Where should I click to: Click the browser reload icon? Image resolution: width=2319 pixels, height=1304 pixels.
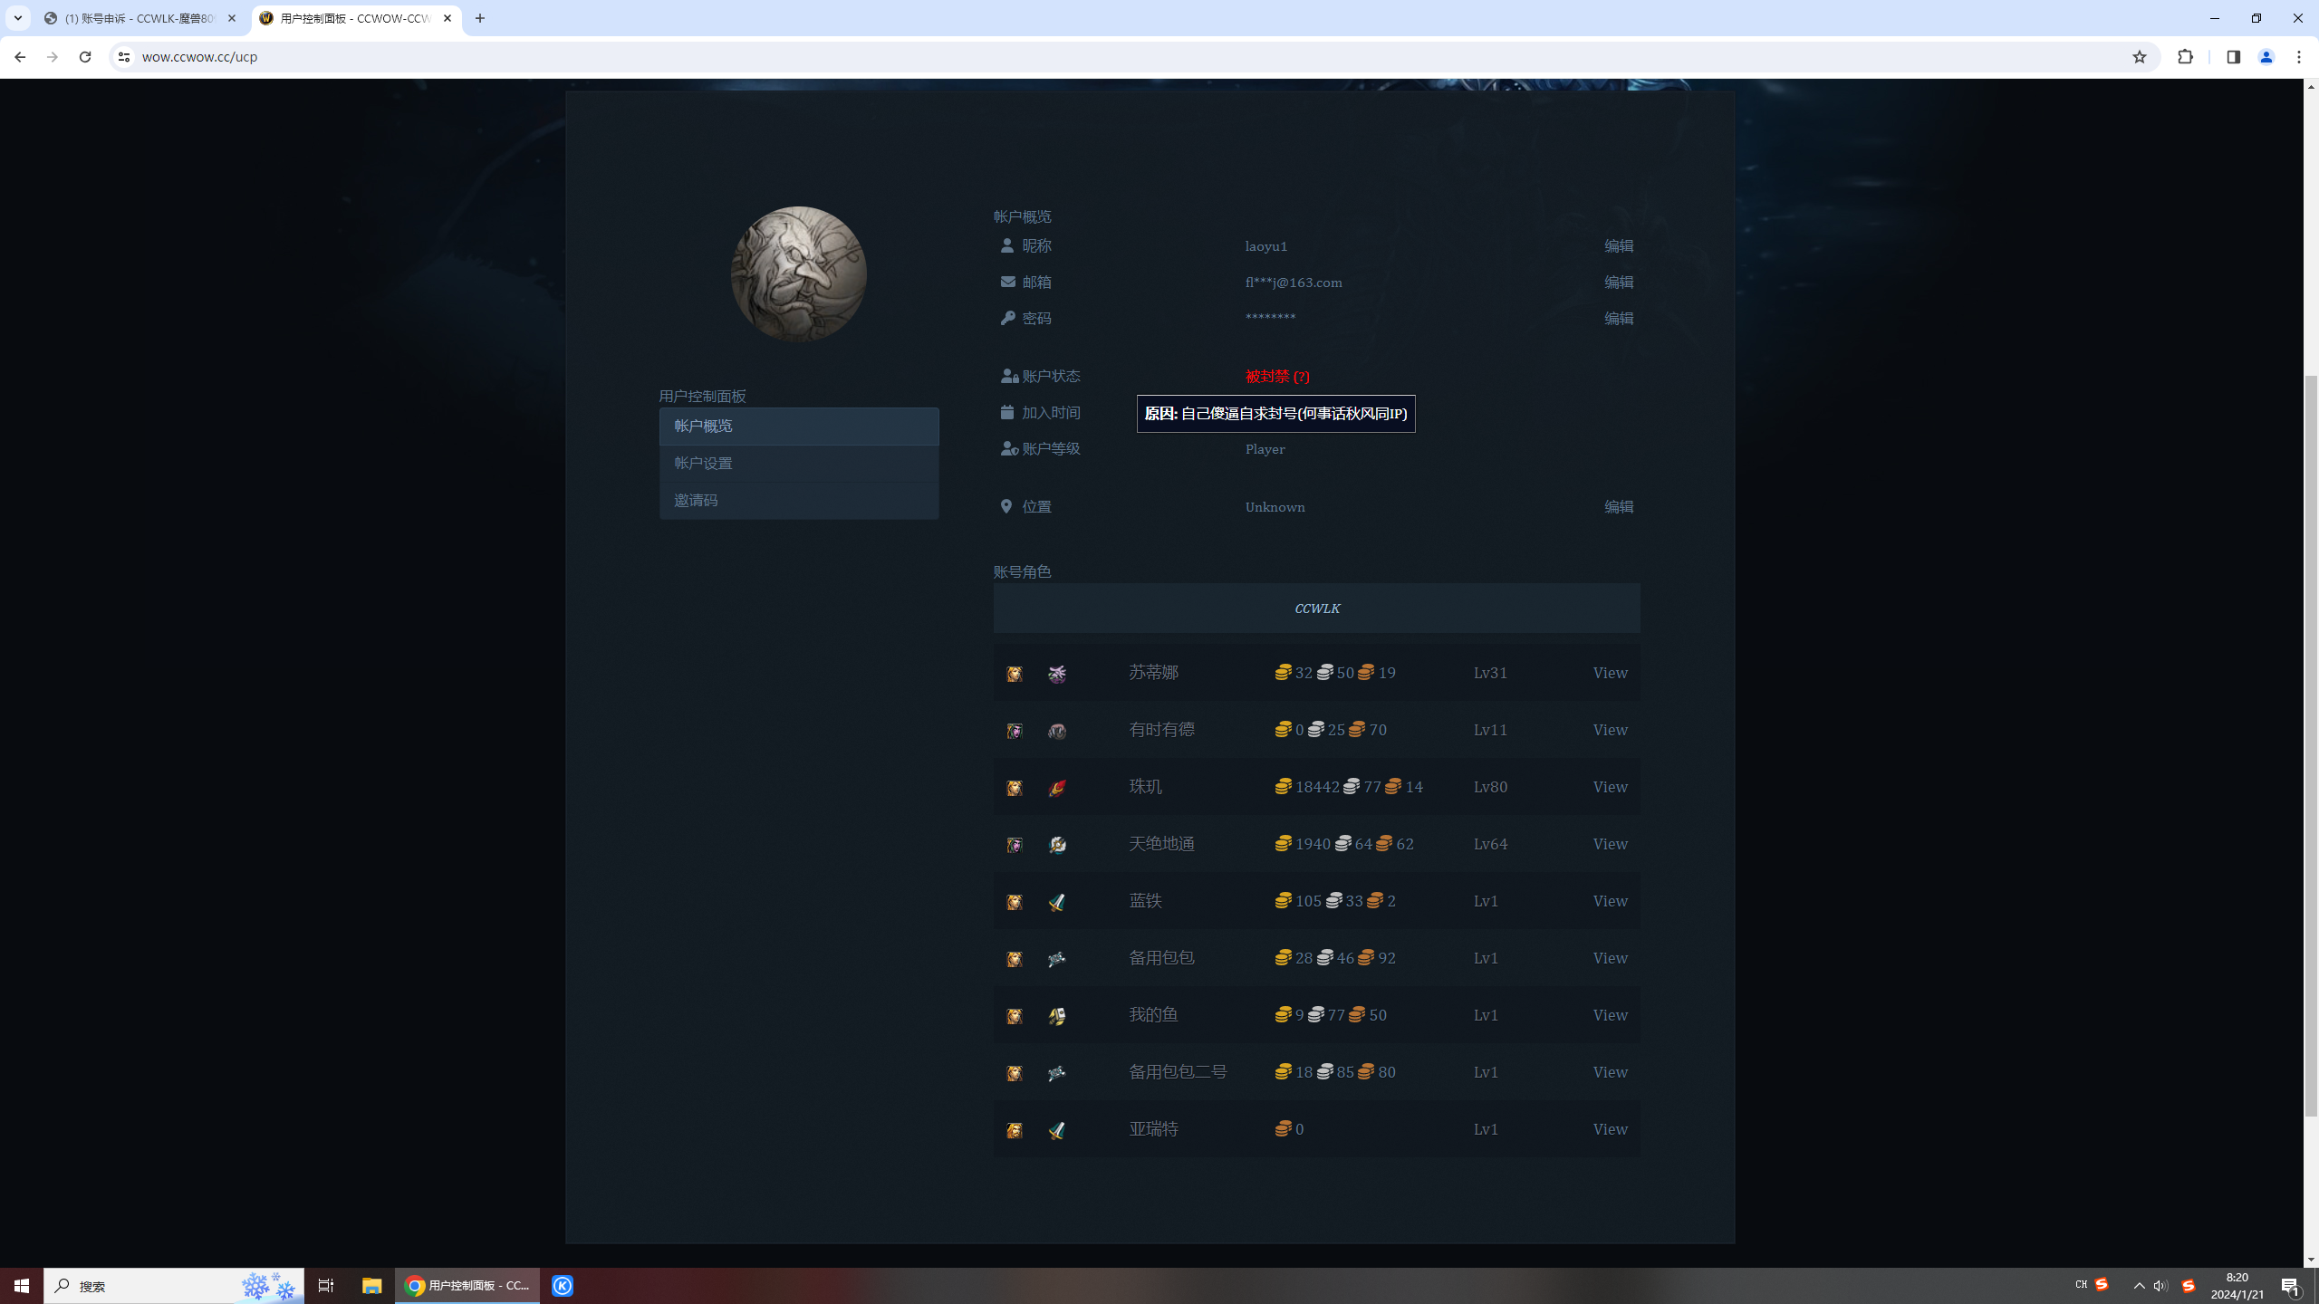(x=85, y=57)
